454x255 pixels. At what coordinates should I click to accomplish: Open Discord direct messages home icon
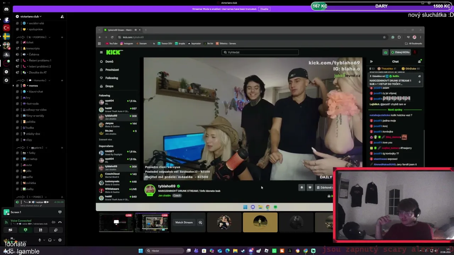pyautogui.click(x=6, y=10)
